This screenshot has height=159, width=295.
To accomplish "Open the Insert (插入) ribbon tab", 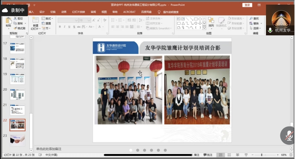I will (31, 12).
